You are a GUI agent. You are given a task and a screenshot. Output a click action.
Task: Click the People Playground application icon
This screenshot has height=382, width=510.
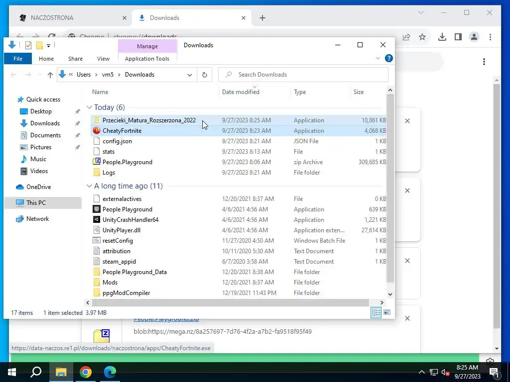pos(97,209)
